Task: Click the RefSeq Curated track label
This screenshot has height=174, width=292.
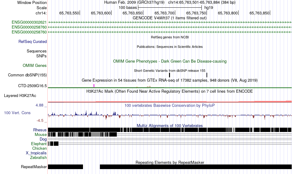Action: click(x=33, y=42)
